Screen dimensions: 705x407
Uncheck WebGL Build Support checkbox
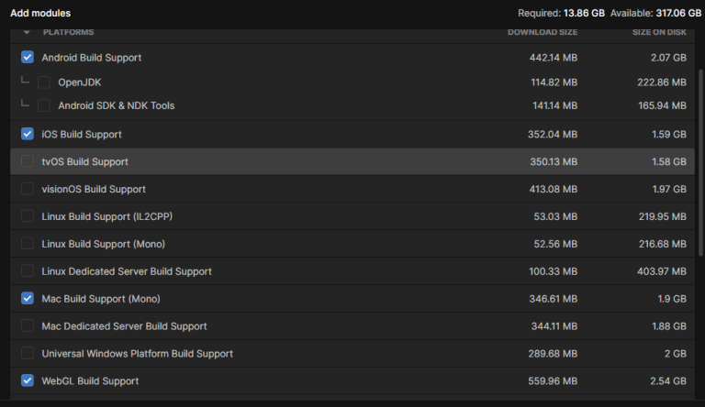click(x=27, y=380)
